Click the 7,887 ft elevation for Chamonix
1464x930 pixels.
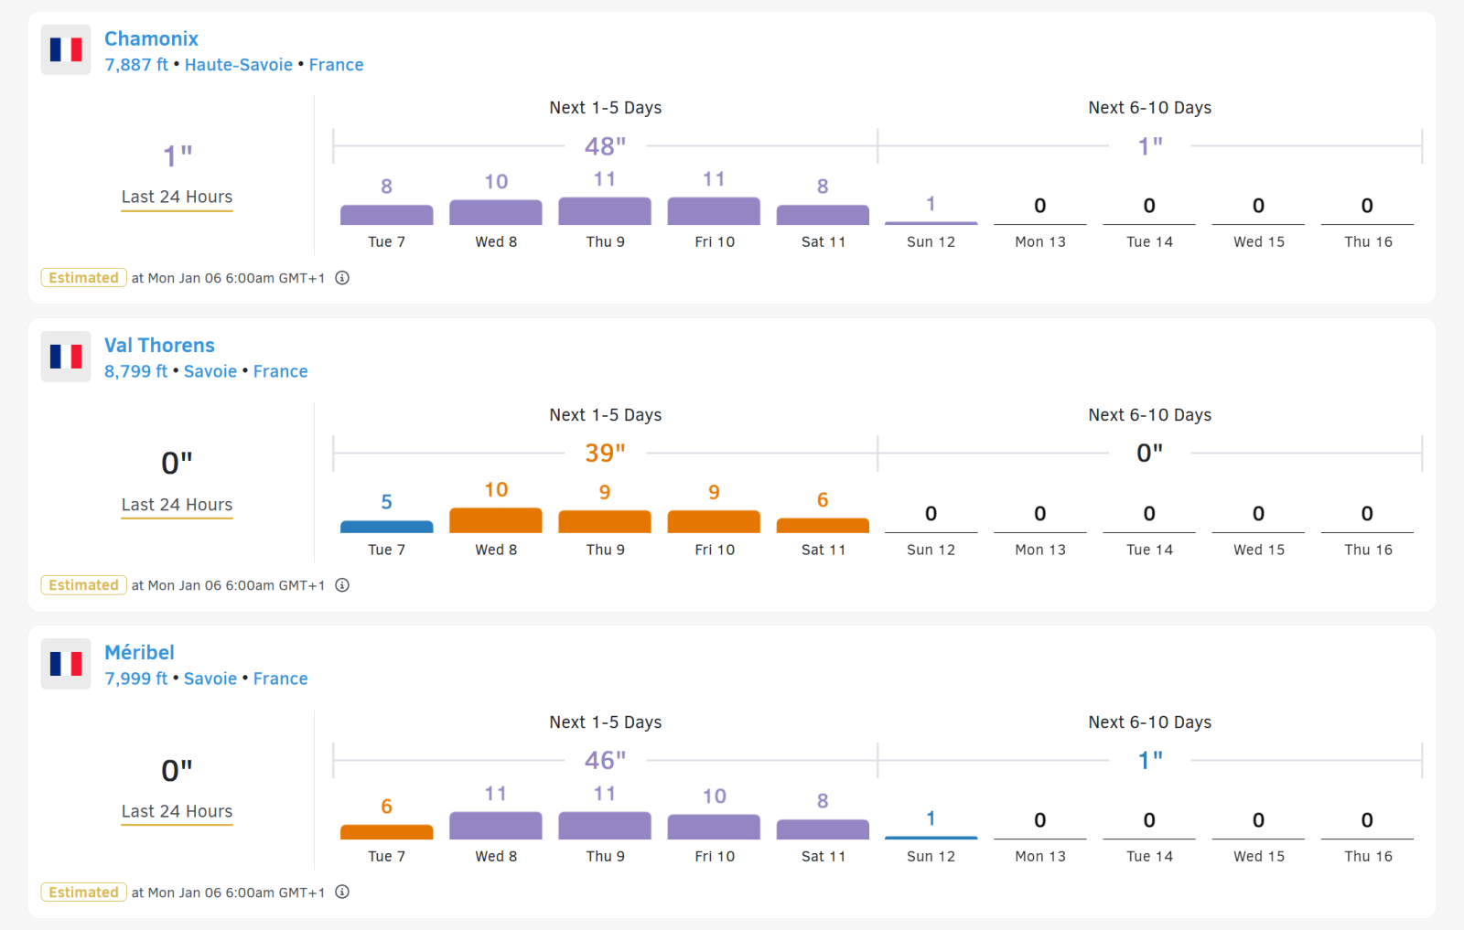(136, 65)
